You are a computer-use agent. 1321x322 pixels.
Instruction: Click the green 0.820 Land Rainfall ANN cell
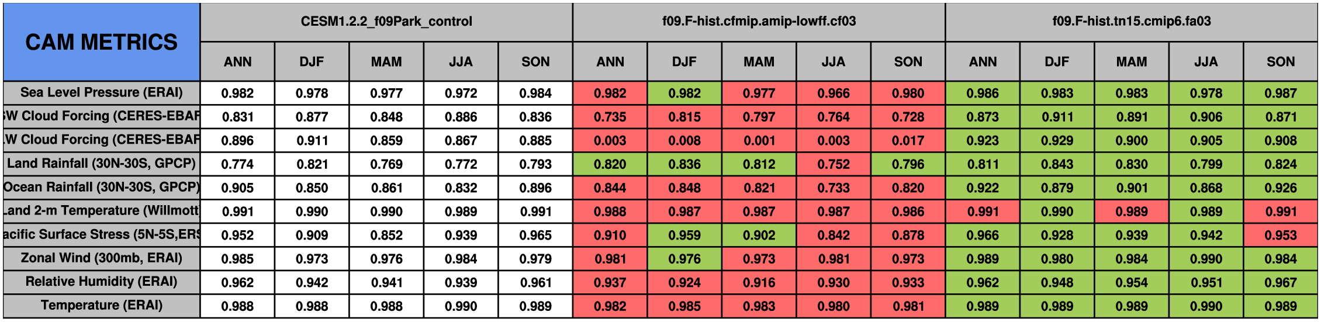610,164
